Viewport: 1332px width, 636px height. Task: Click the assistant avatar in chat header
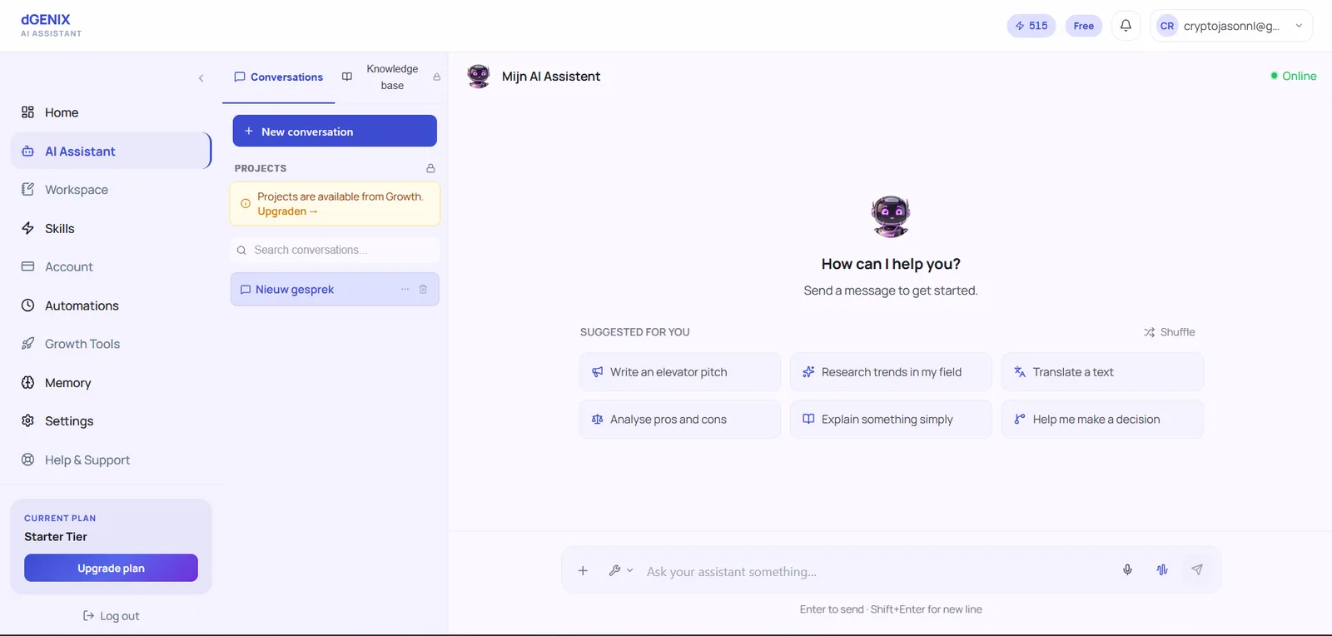pyautogui.click(x=479, y=77)
